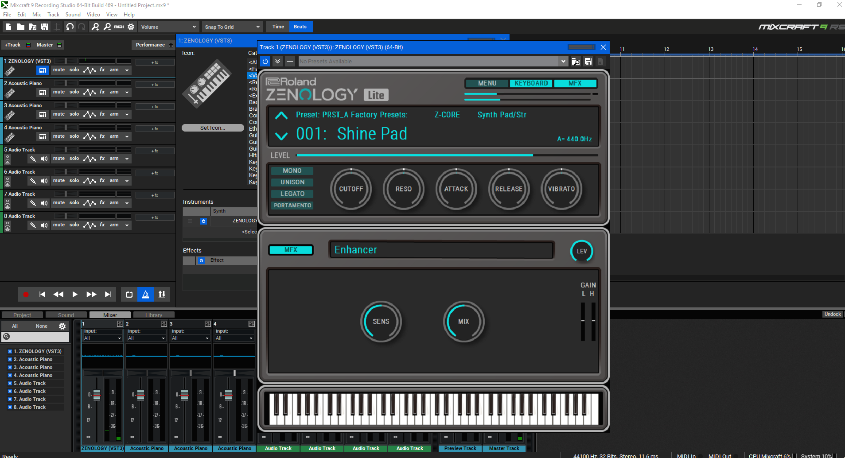Zoom out using the magnifier minus icon
Screen dimensions: 845x458
point(107,27)
